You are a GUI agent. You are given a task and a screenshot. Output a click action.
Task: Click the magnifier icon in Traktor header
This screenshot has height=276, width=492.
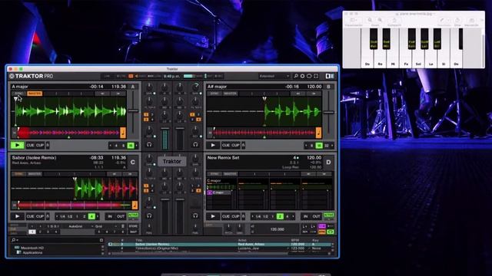[x=296, y=76]
